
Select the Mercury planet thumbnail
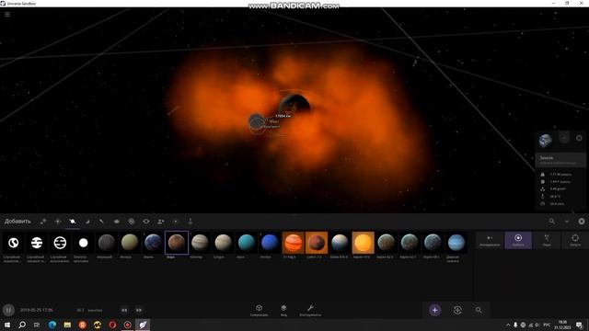click(107, 243)
